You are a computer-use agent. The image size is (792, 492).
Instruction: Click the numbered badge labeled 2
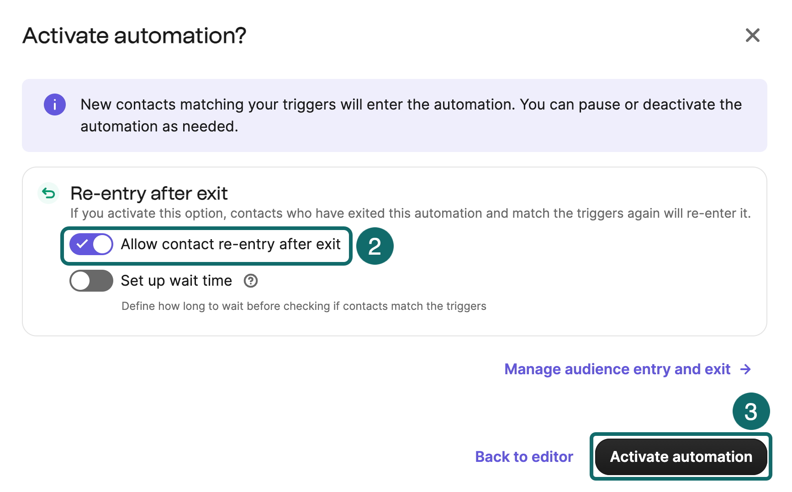(375, 246)
